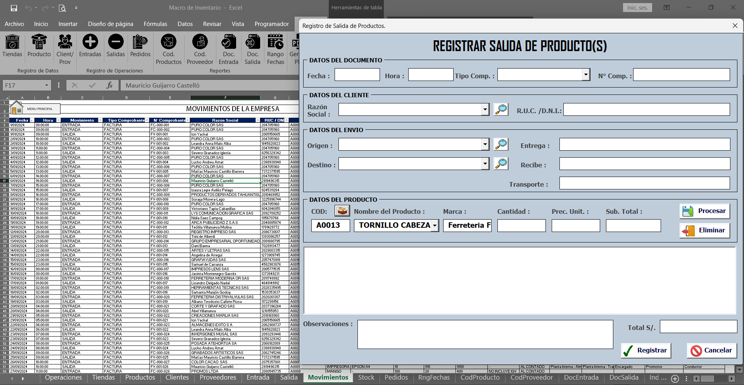The width and height of the screenshot is (744, 385).
Task: Open the Fórmulas ribbon tab
Action: (x=155, y=24)
